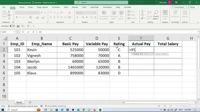Screen dimensions: 200x112
Task: Switch to the Insert tab
Action: (22, 7)
